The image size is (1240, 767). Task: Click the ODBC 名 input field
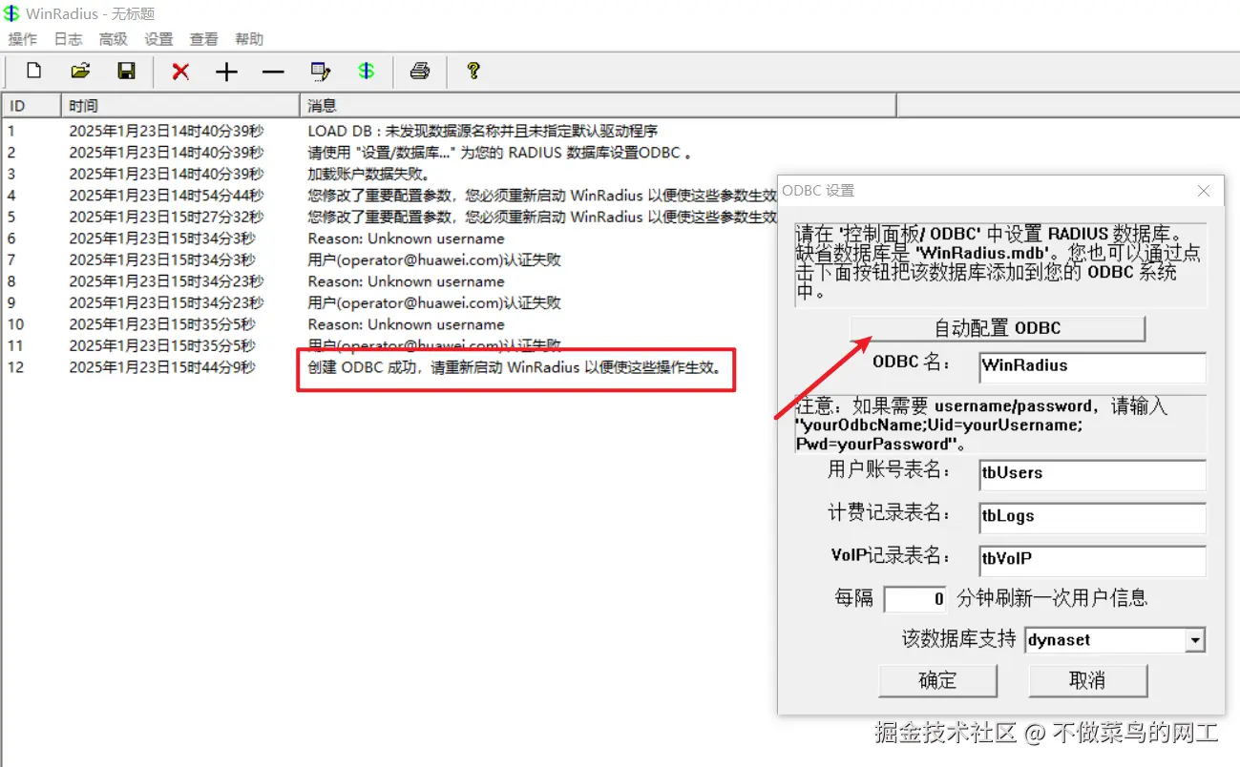1092,366
